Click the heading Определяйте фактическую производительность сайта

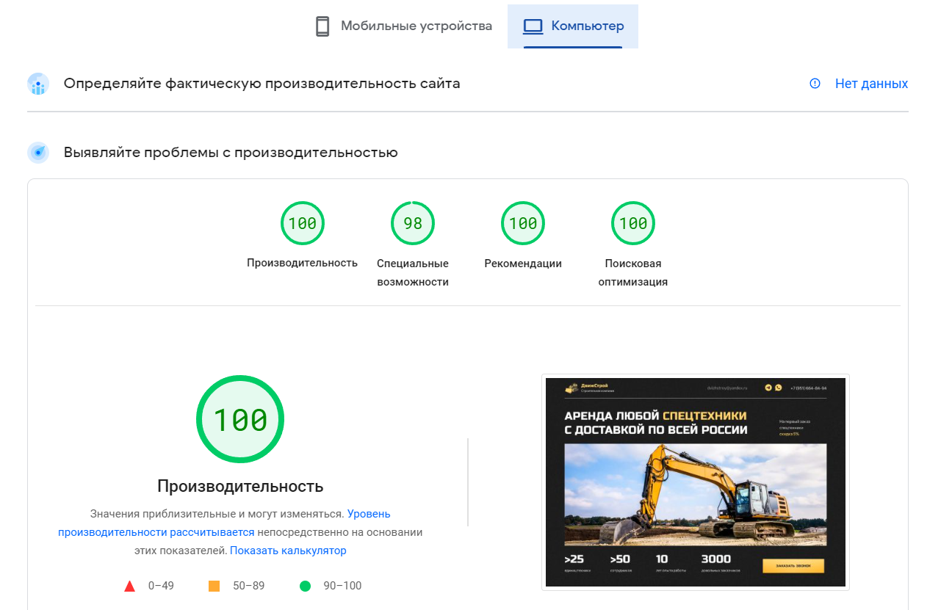(262, 84)
